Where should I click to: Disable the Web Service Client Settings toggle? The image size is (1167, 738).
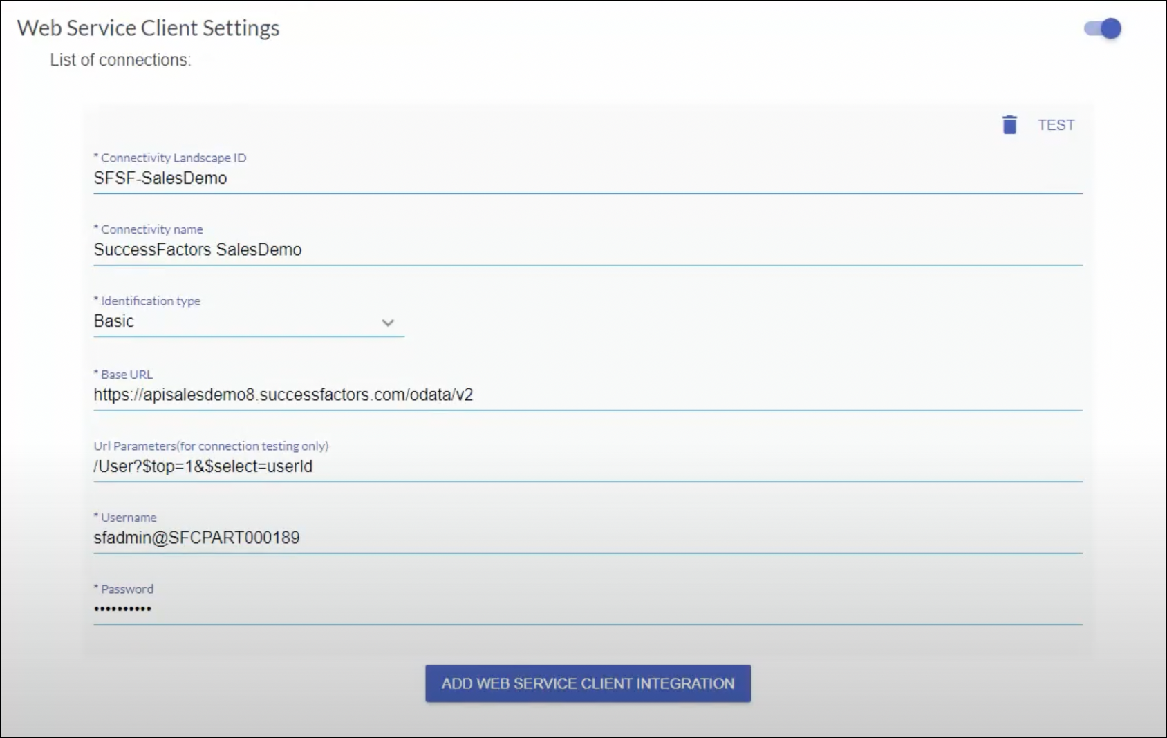[1103, 28]
